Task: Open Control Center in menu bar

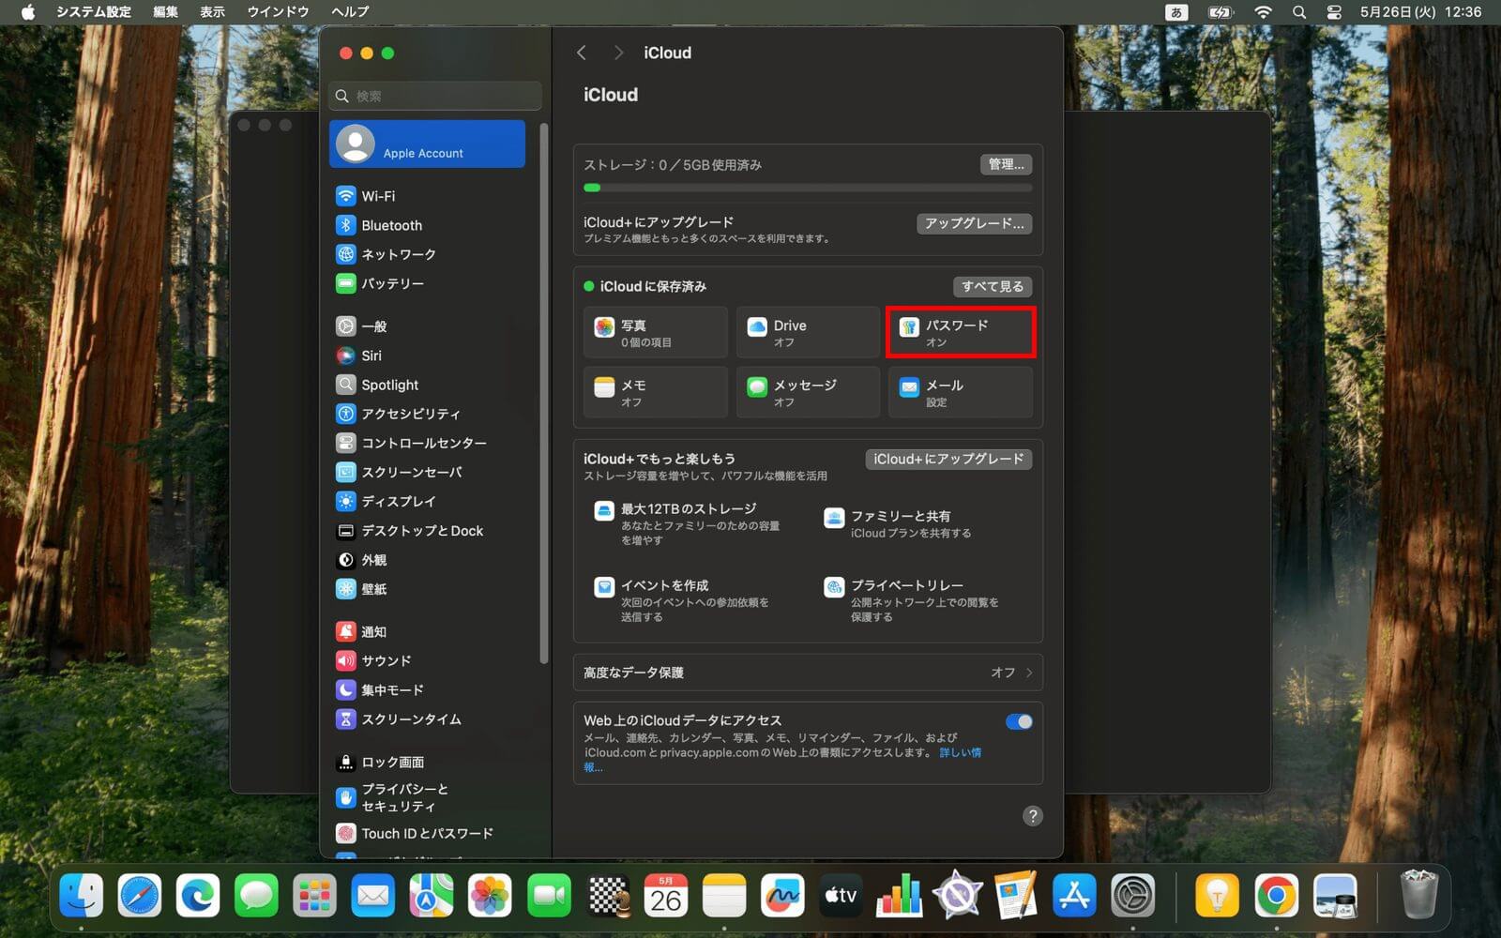Action: (x=1334, y=12)
